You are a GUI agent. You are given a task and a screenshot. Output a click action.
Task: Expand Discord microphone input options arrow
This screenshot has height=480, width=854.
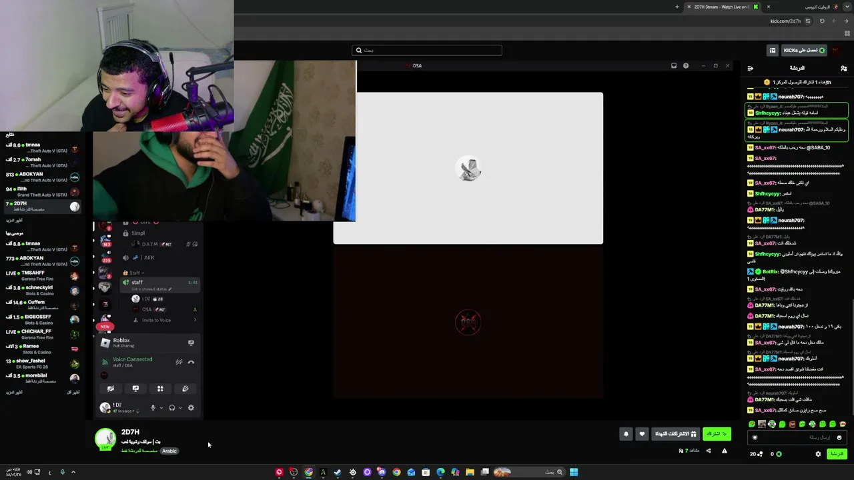161,408
